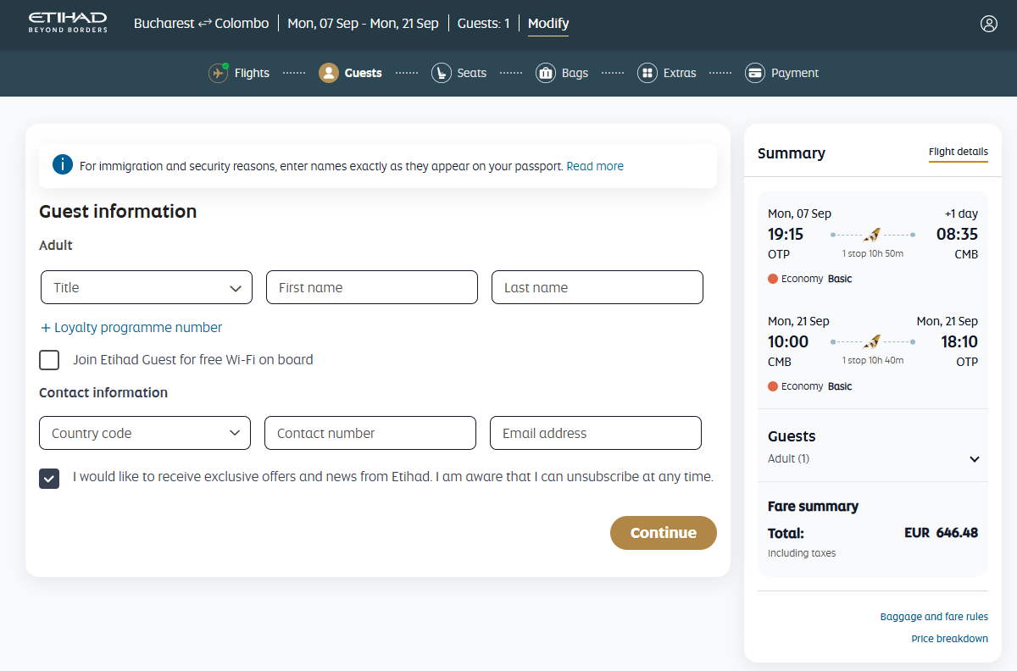
Task: Switch to the Flight details tab
Action: point(958,152)
